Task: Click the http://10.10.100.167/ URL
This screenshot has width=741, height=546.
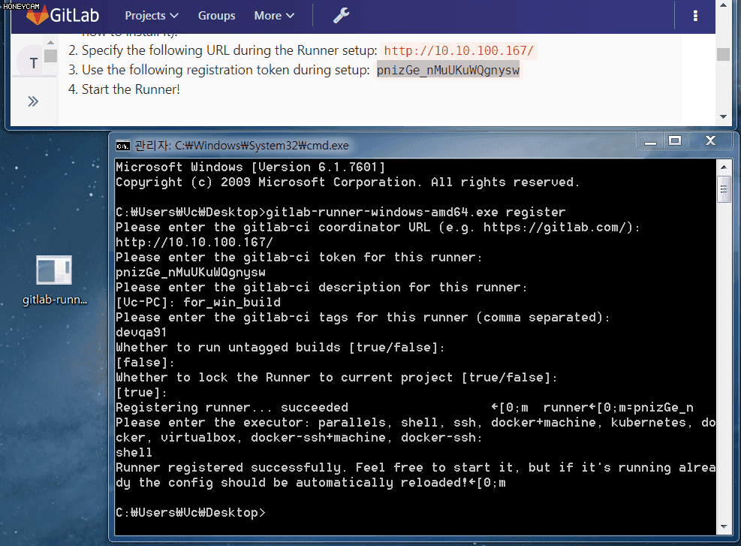Action: (x=459, y=50)
